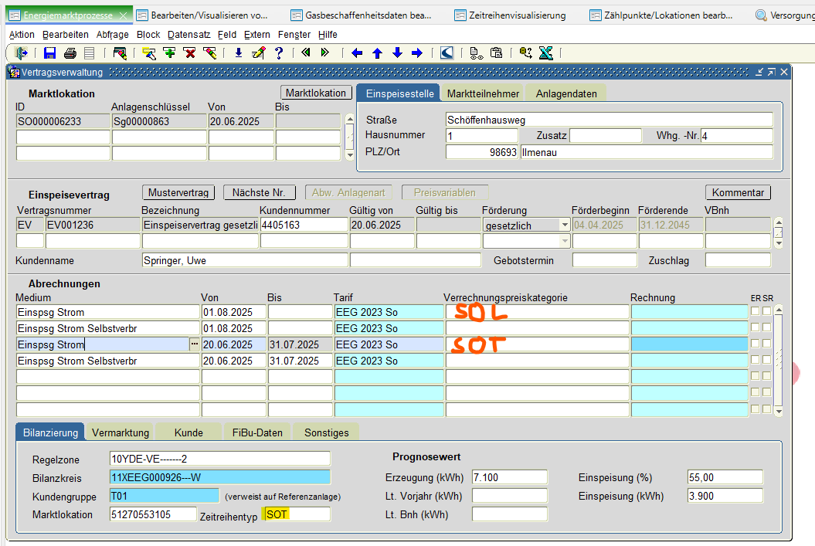Click the blue up arrow toolbar icon
Screen dimensions: 815x546
click(x=377, y=53)
